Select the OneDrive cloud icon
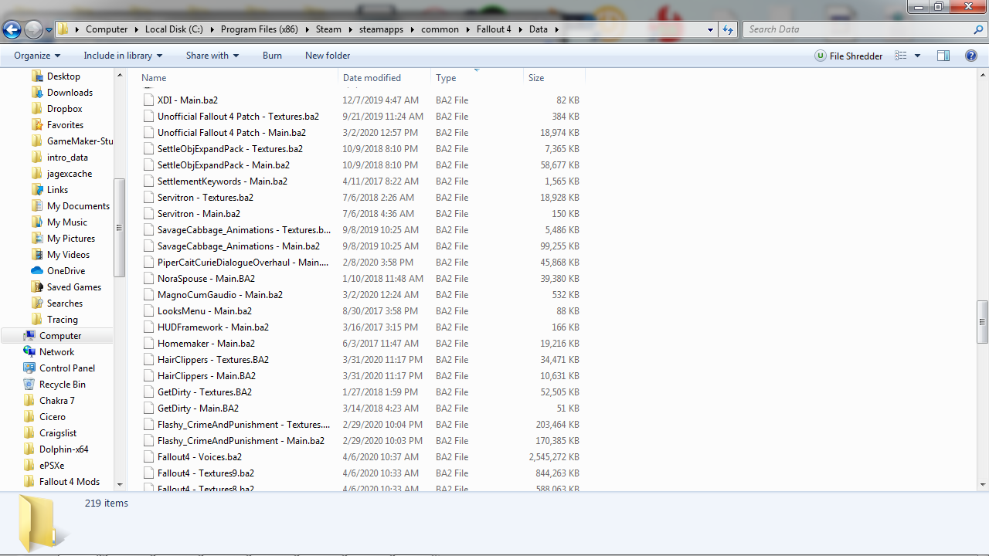 36,271
